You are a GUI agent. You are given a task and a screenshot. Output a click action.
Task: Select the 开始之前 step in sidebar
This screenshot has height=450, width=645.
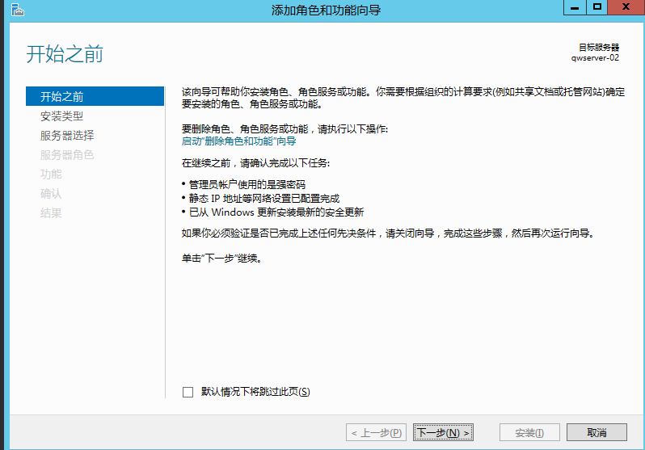tap(95, 96)
